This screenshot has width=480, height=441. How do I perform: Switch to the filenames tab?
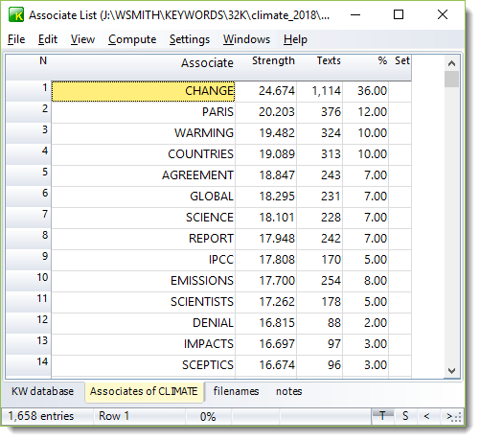point(236,391)
